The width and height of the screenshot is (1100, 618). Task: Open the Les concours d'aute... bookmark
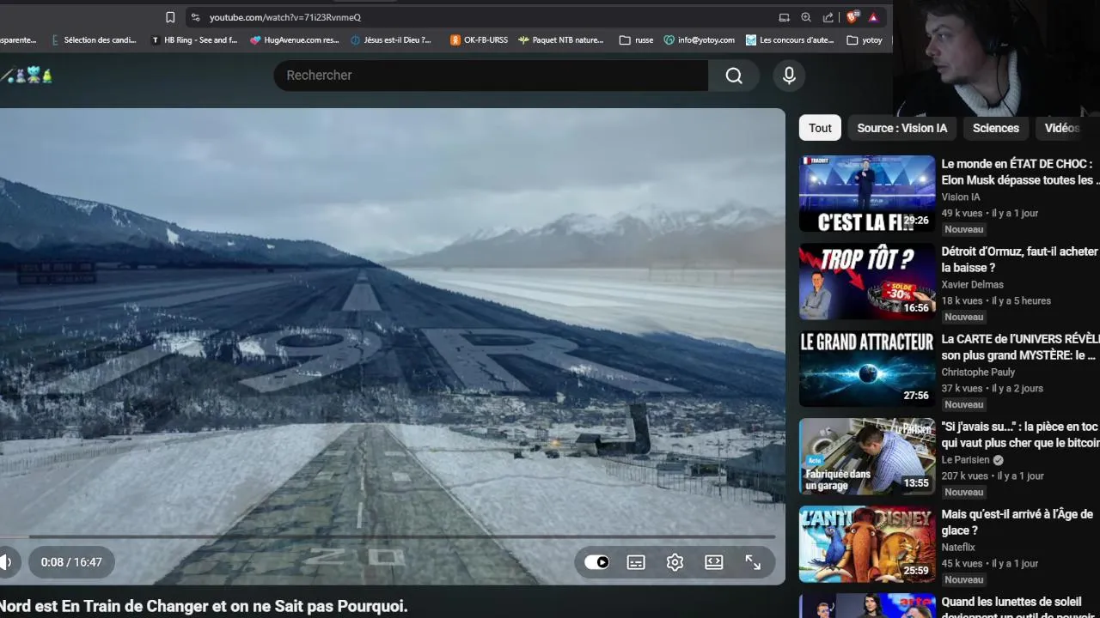[790, 39]
